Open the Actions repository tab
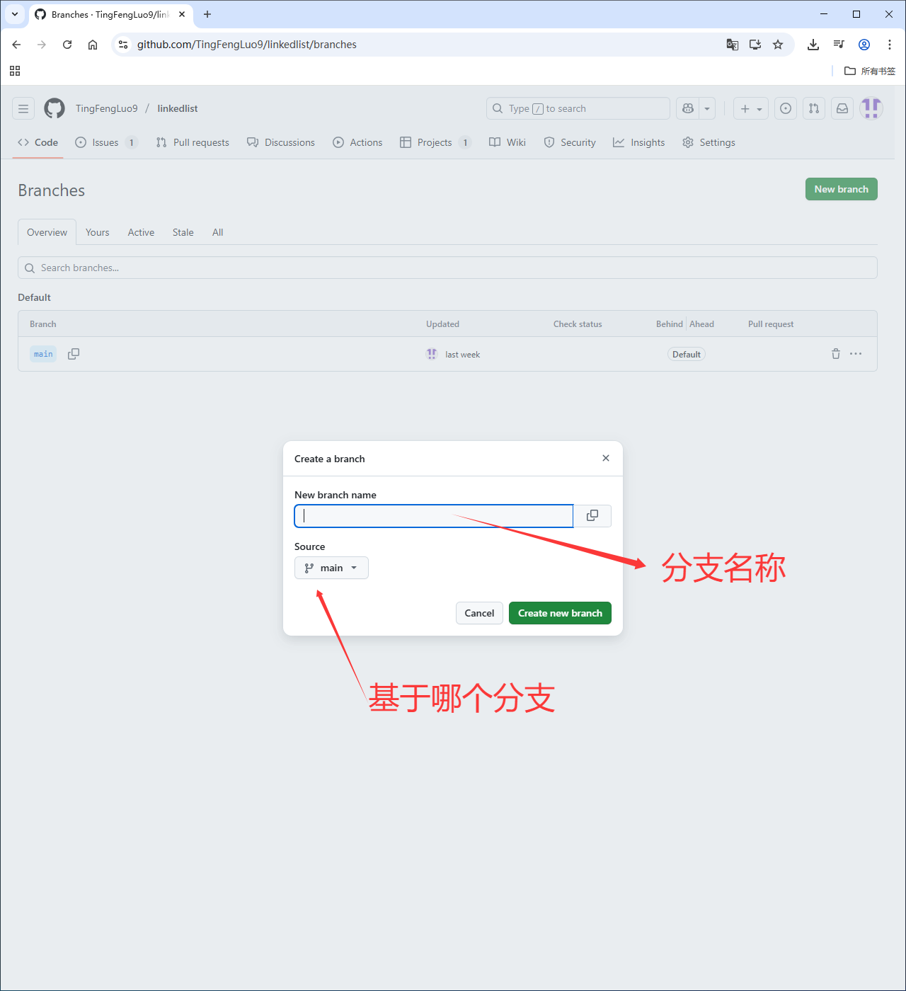The image size is (906, 991). pyautogui.click(x=357, y=142)
